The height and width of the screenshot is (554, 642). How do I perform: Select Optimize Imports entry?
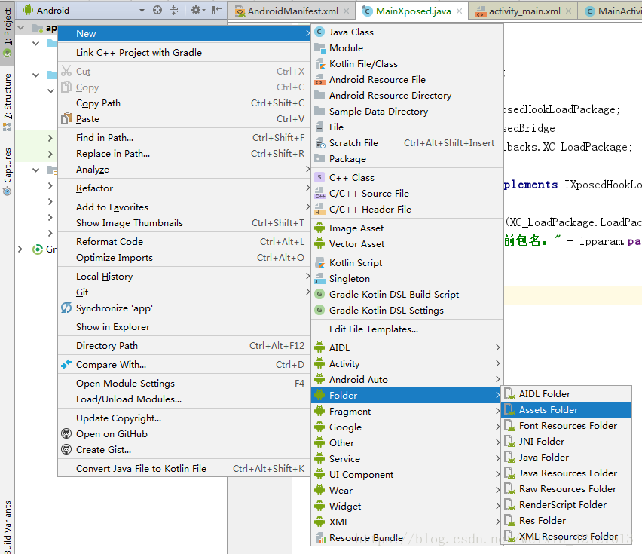coord(184,258)
